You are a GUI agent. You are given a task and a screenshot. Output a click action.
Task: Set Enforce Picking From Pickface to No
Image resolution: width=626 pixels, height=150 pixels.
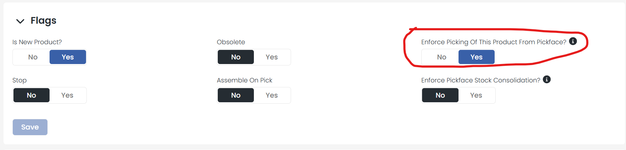(x=441, y=57)
